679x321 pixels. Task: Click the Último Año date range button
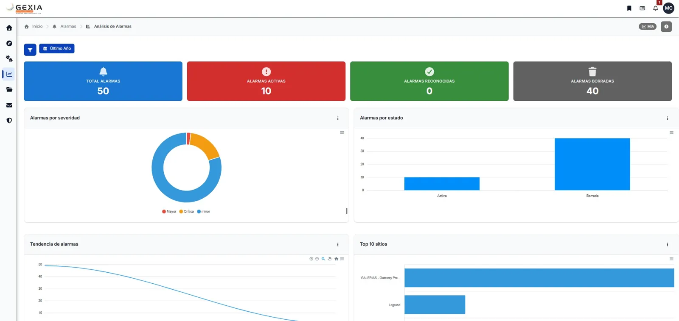[x=57, y=49]
